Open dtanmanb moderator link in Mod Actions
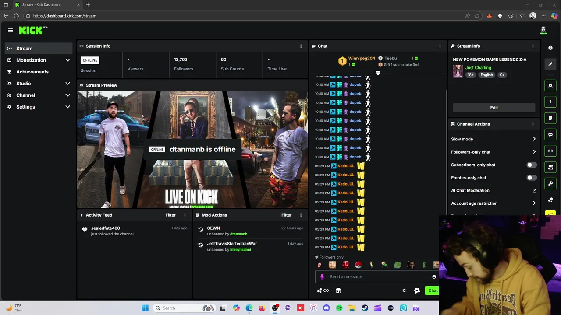561x315 pixels. point(239,234)
